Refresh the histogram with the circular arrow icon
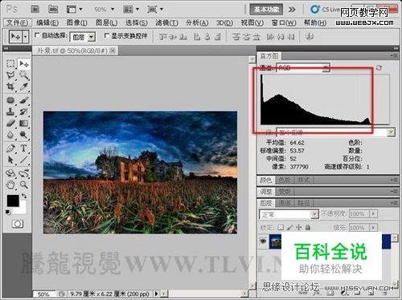 pyautogui.click(x=379, y=67)
